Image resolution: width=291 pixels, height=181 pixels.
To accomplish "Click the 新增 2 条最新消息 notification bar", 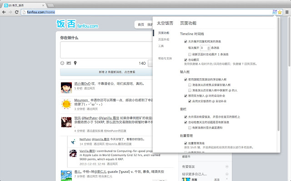I will (x=106, y=72).
